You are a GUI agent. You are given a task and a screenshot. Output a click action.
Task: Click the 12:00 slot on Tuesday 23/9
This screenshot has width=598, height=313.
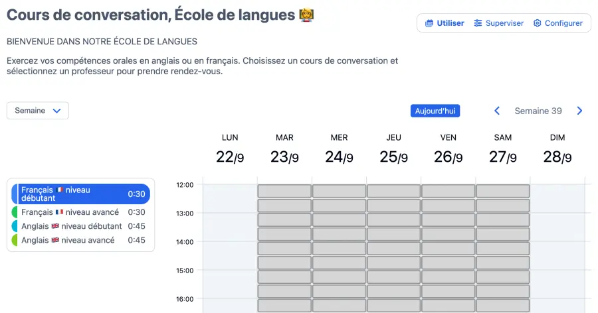[x=284, y=191]
